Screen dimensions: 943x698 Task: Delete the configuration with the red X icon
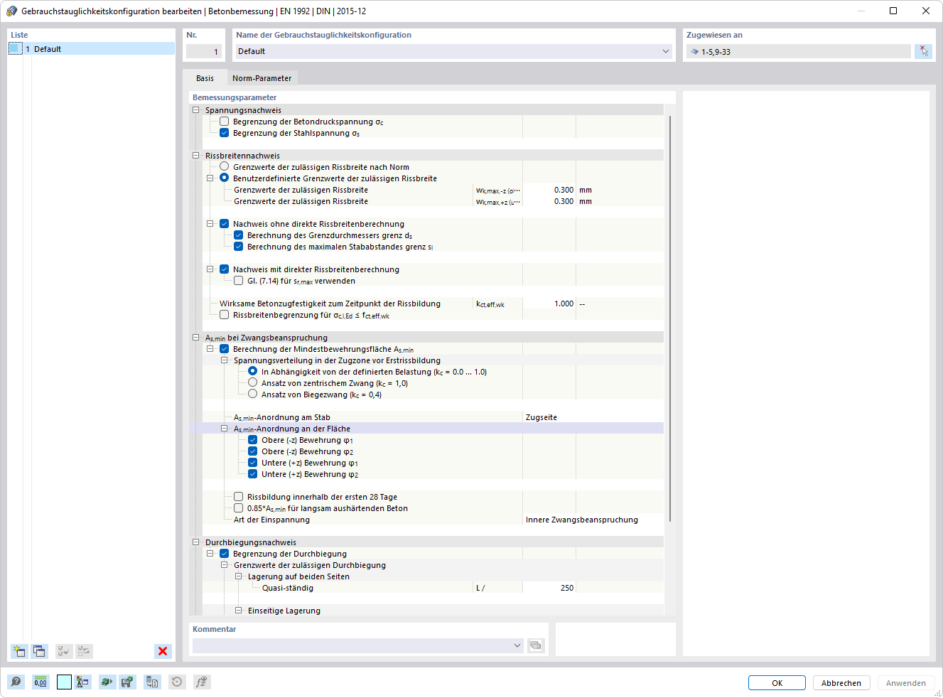tap(162, 651)
